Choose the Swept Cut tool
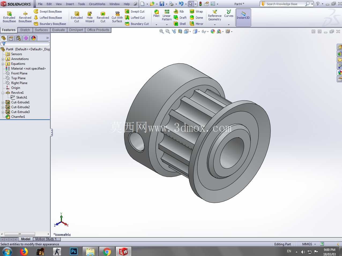Screen dimensions: 342x256 135,12
